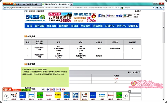The height and width of the screenshot is (103, 167).
Task: Open the 北京贈三秀5日 banner ad
Action: pos(60,17)
